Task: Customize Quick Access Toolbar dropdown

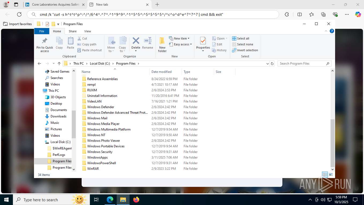Action: (x=58, y=24)
